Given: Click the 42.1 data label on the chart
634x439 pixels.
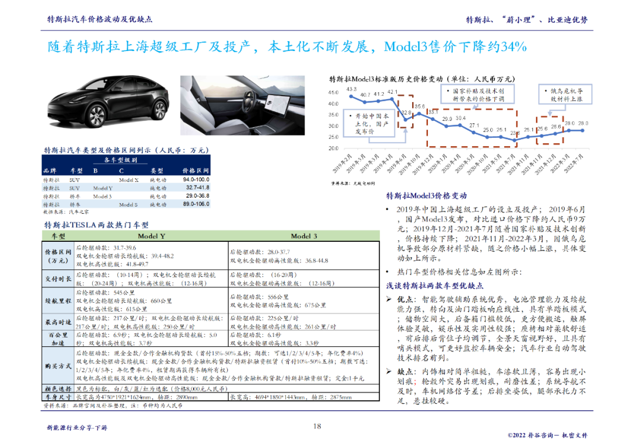Looking at the screenshot, I should [393, 92].
